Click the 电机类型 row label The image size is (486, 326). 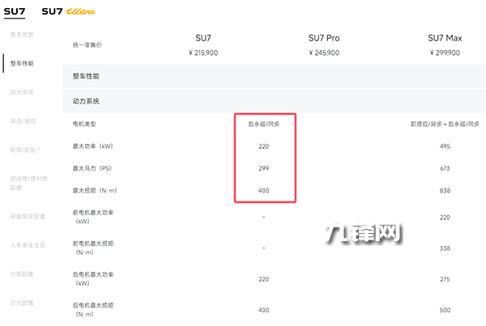(x=84, y=124)
